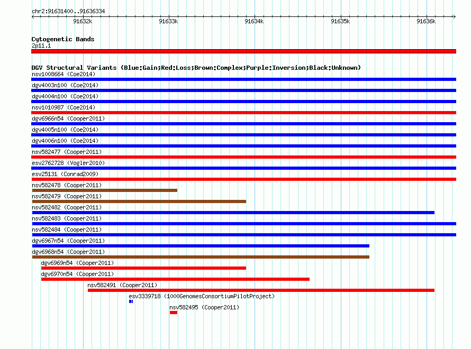Open dgv6966n54 (Cooper2011) variant label
Screen dimensions: 471x349
(x=68, y=118)
